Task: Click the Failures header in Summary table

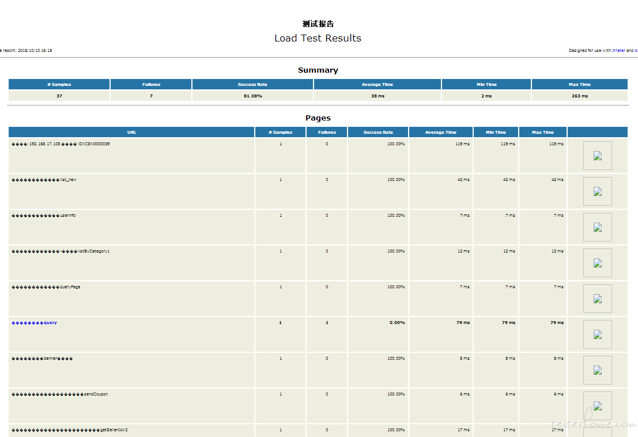Action: pos(151,84)
